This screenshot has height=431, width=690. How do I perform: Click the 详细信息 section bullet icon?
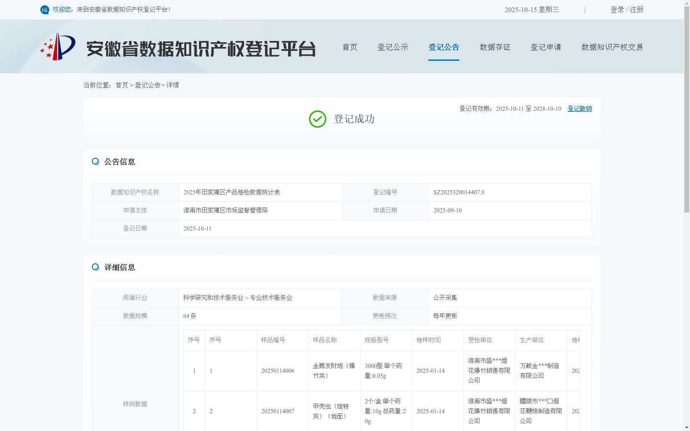96,267
